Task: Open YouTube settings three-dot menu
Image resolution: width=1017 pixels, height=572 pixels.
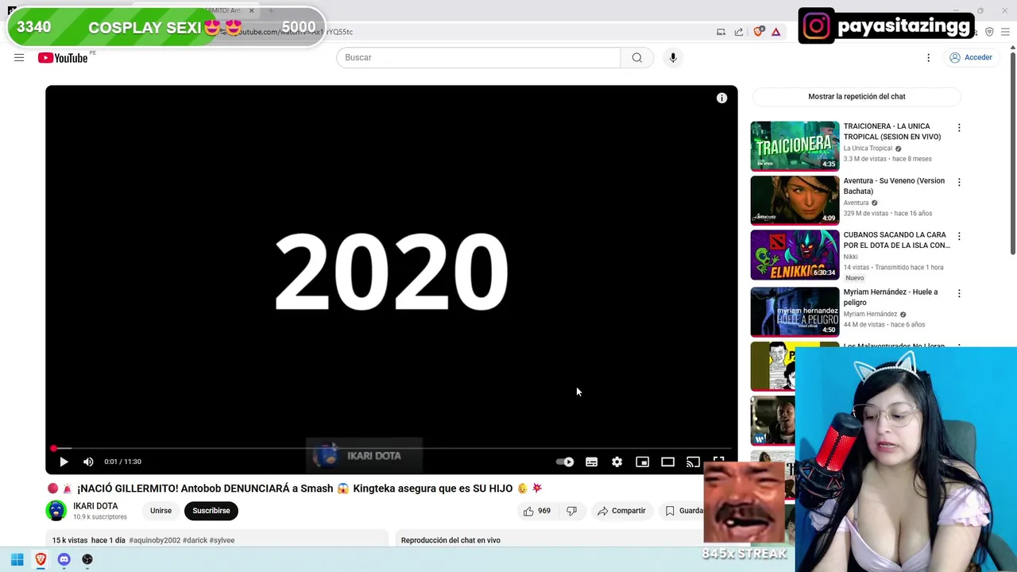Action: 928,57
